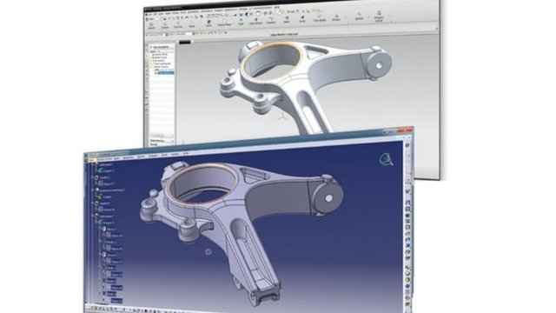Select the highlighted feature in the NX Part Navigator

[165, 73]
